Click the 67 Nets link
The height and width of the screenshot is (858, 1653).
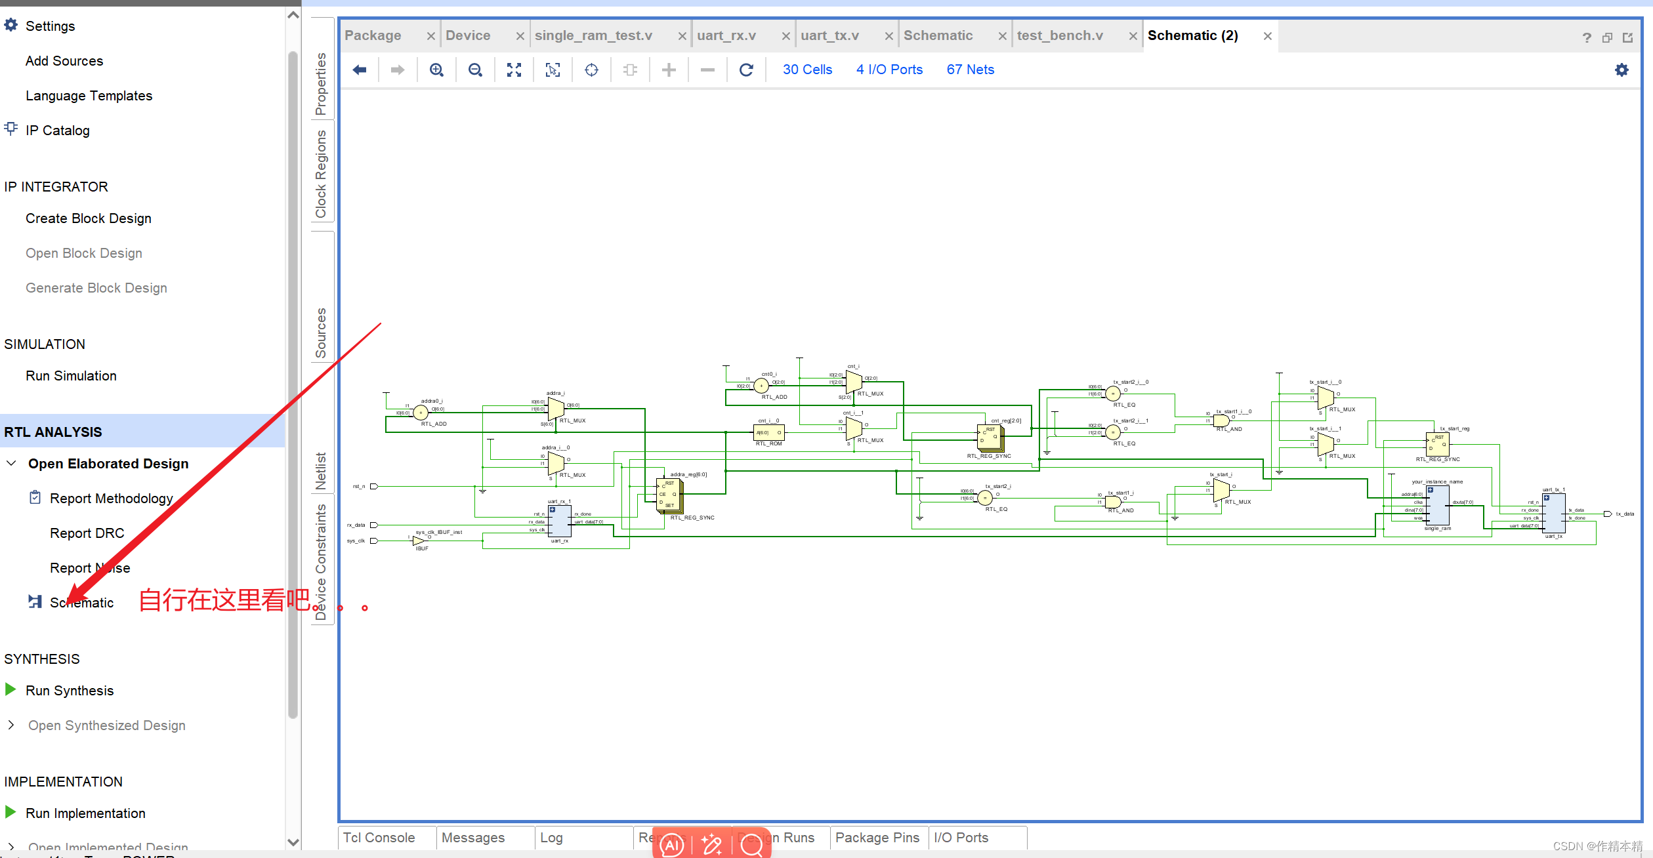coord(970,70)
